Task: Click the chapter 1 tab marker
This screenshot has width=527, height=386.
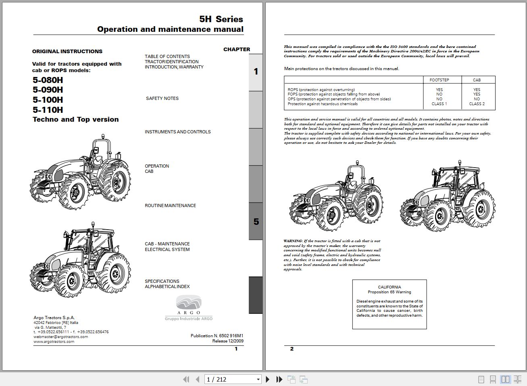Action: tap(256, 72)
